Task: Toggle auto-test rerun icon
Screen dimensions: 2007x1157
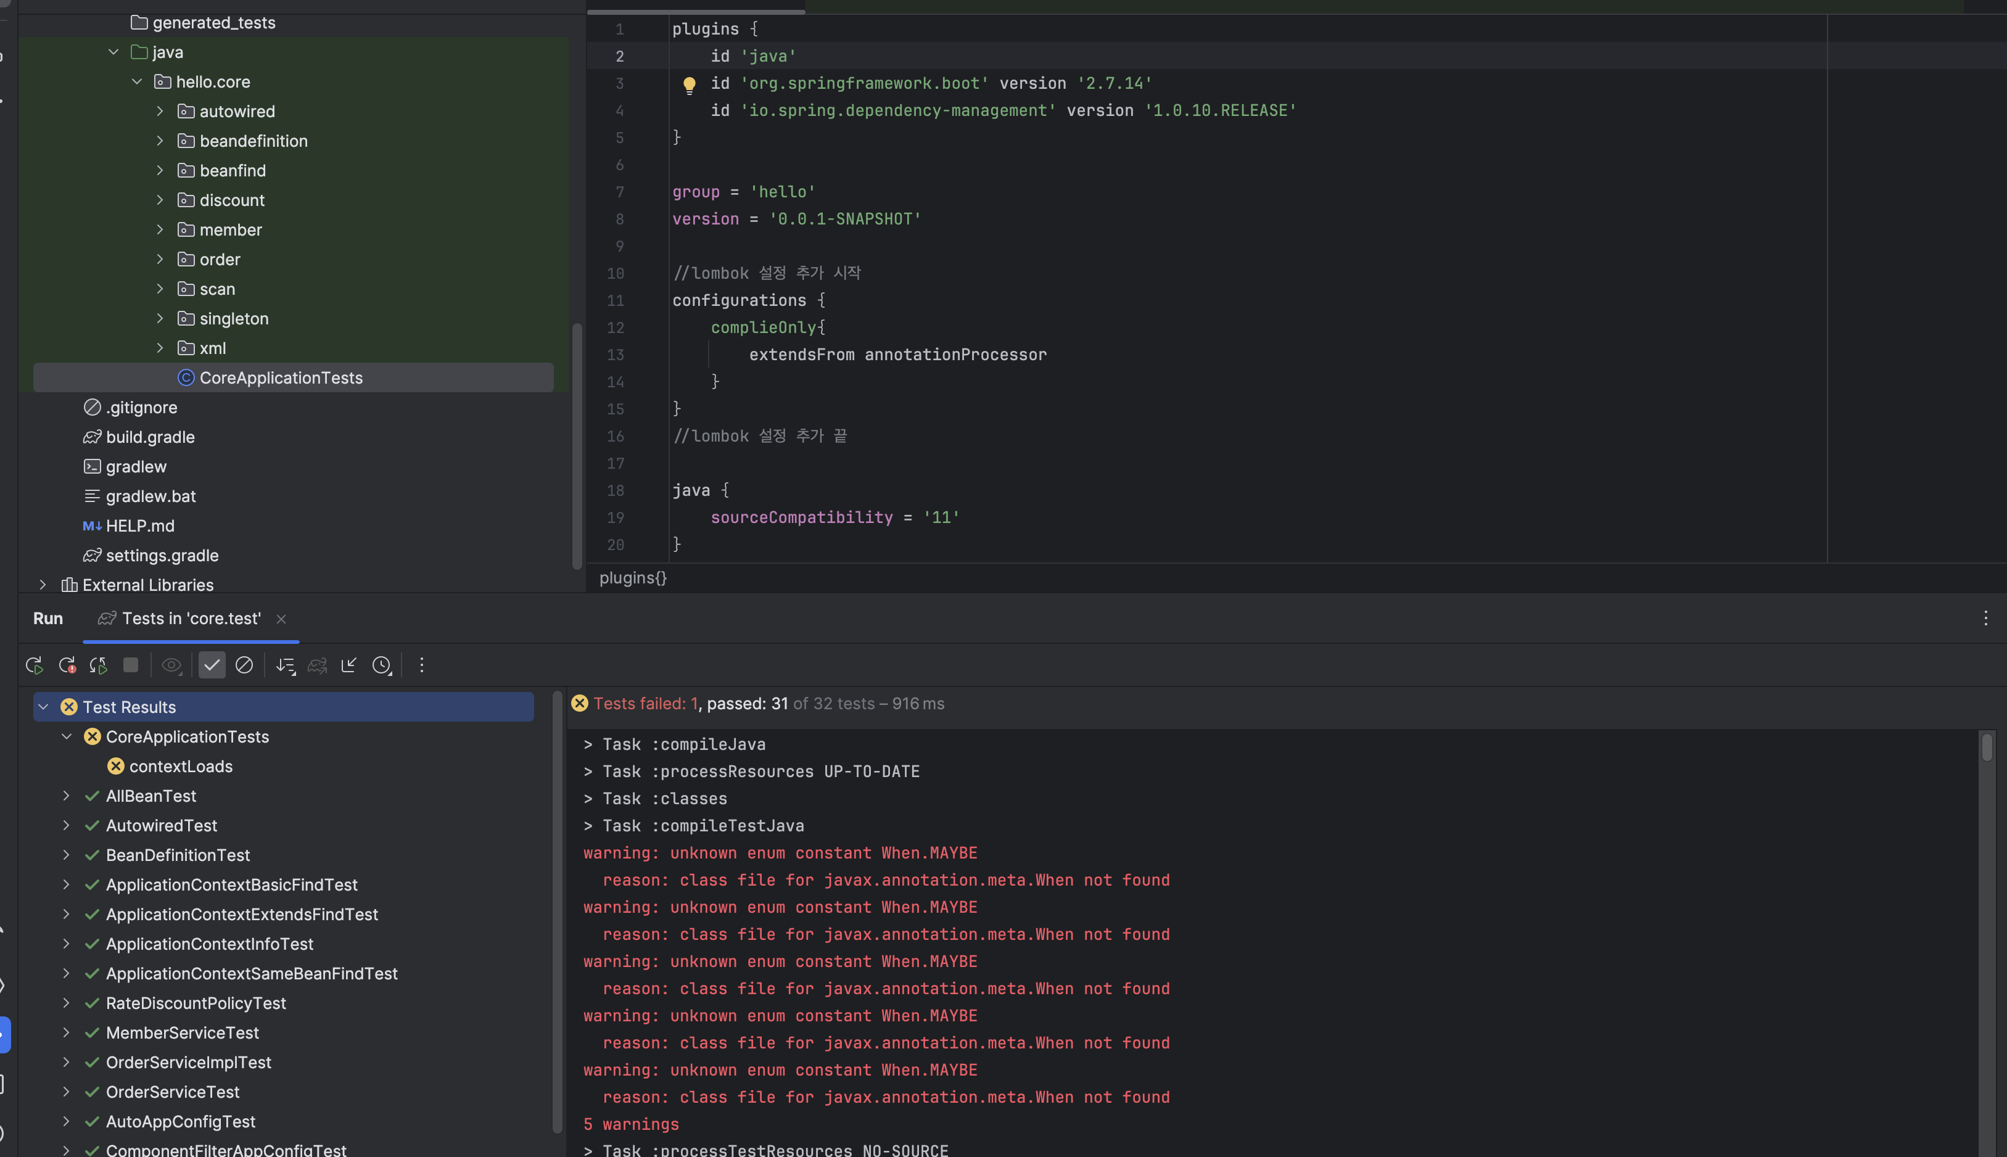Action: pyautogui.click(x=99, y=665)
